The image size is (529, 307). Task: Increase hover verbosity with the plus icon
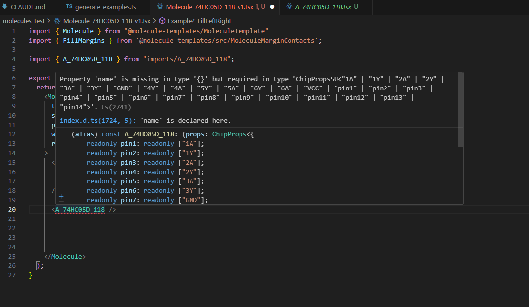(61, 196)
